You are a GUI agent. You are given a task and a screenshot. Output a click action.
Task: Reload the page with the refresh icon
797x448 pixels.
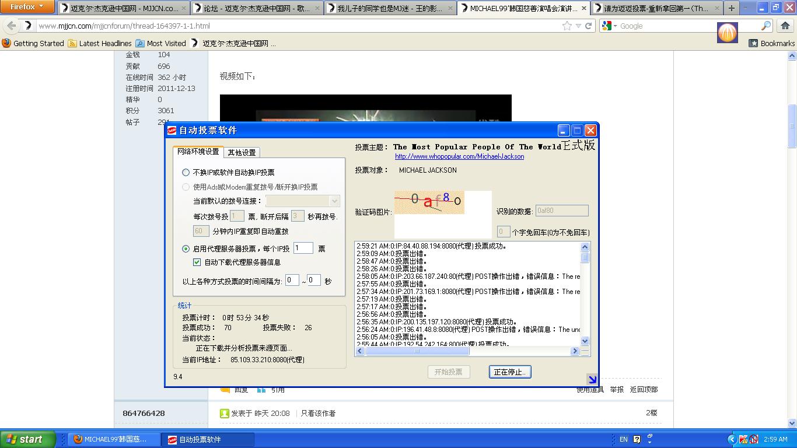click(x=588, y=26)
